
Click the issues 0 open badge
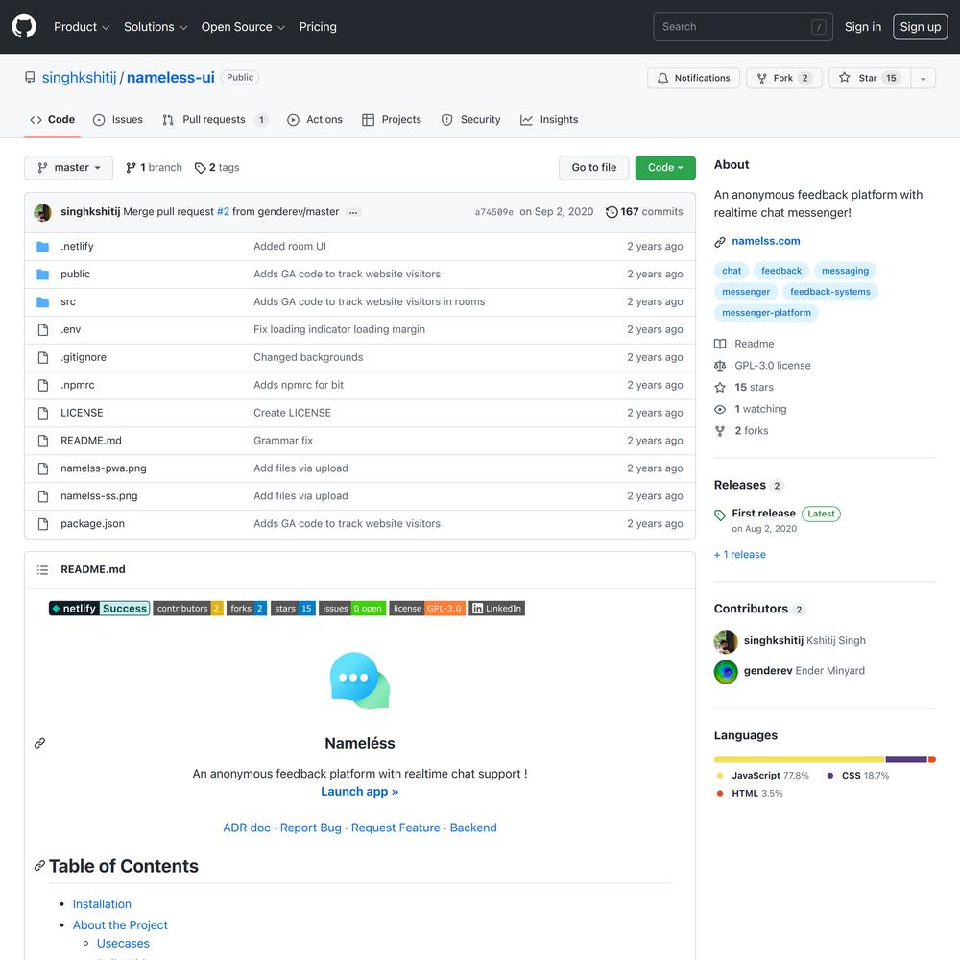(x=352, y=608)
